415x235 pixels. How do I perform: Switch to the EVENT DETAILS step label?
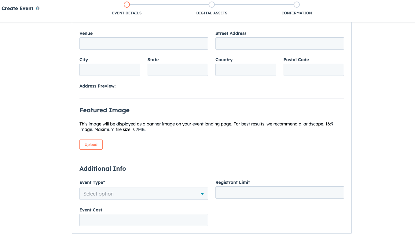coord(127,13)
